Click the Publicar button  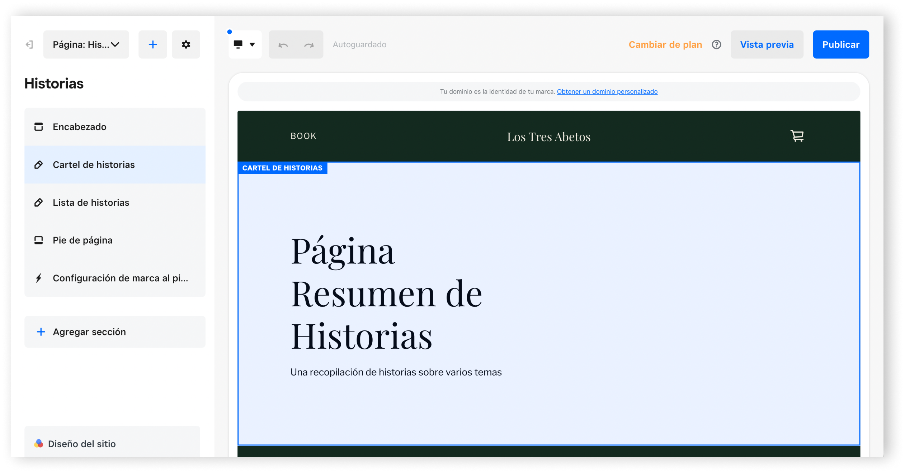pos(841,44)
